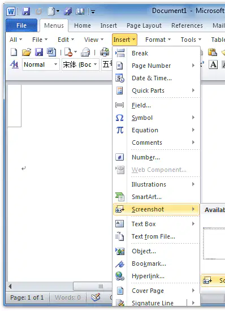Expand the Customize Quick Access Toolbar arrow
The height and width of the screenshot is (311, 225).
(x=93, y=12)
